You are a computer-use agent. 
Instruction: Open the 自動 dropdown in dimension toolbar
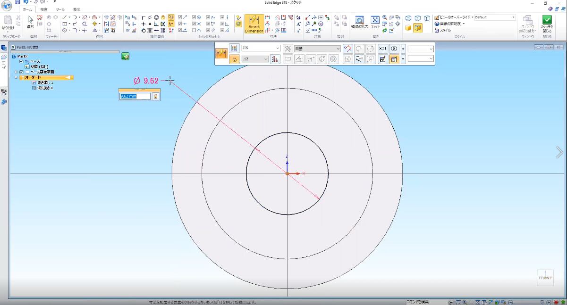click(x=317, y=49)
